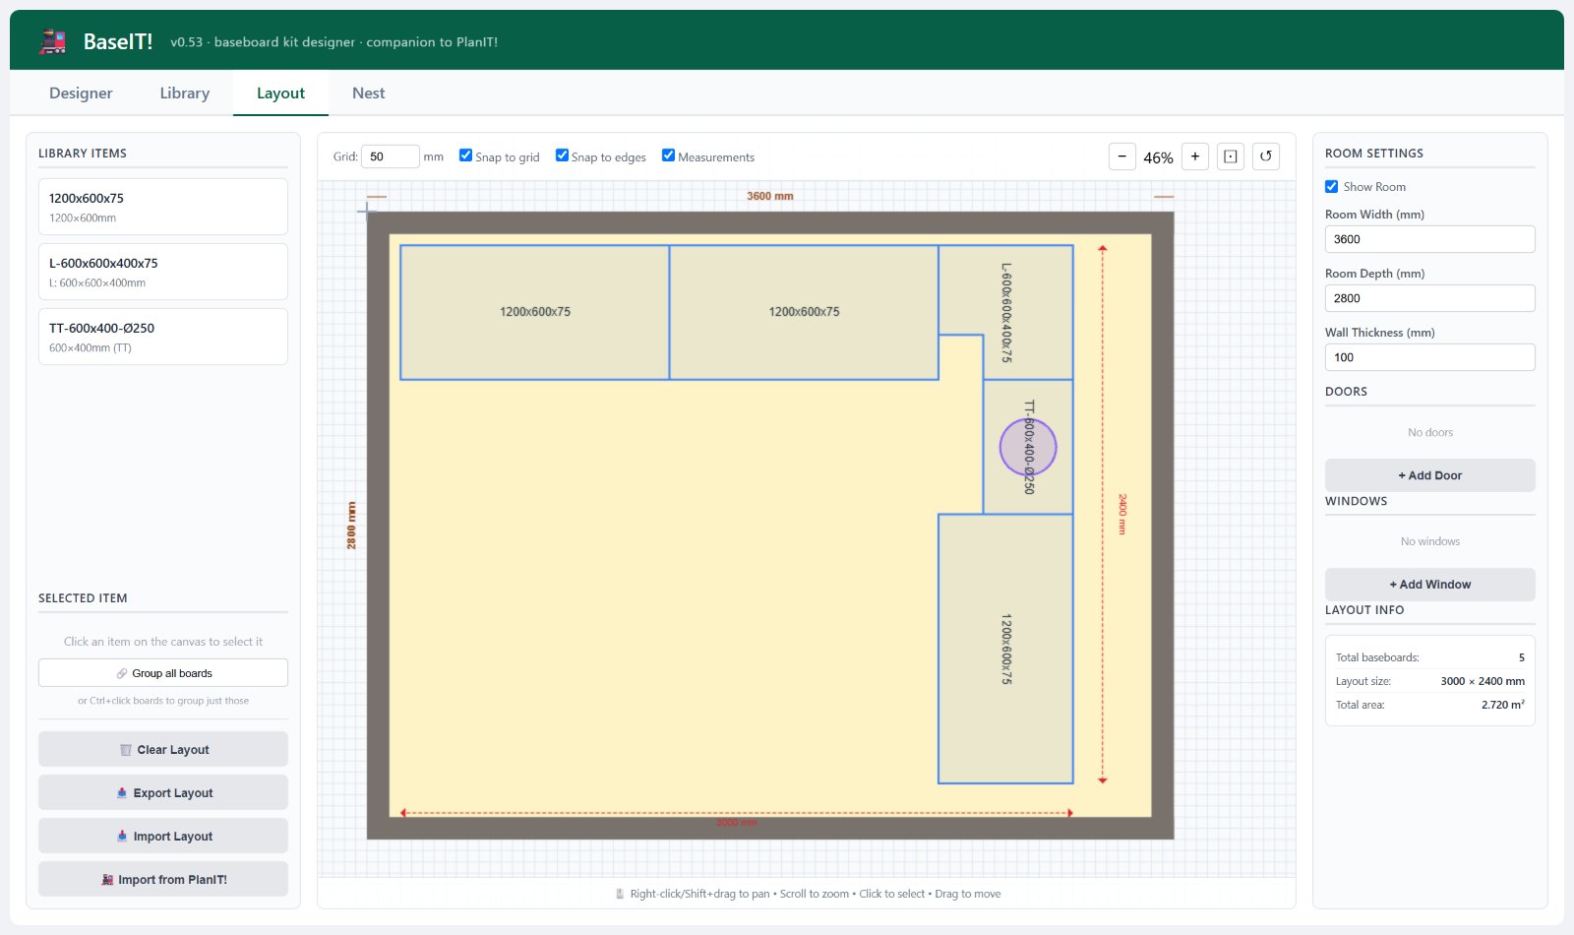Click the Clear Layout button

pyautogui.click(x=163, y=749)
